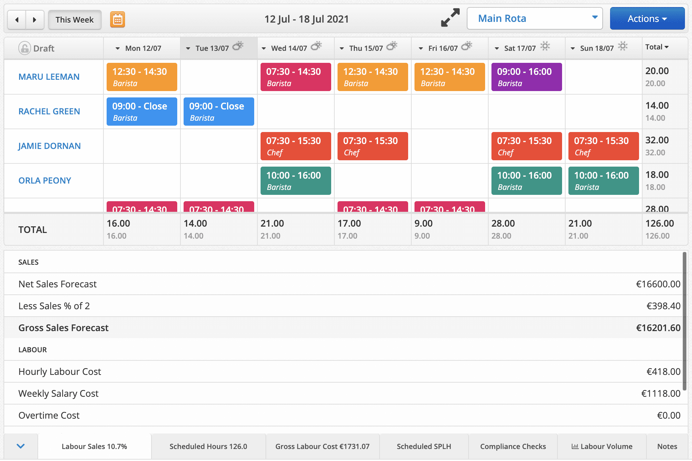The width and height of the screenshot is (692, 461).
Task: Open the Notes tab
Action: tap(667, 446)
